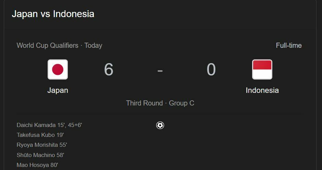Click Third Round Group C text
The width and height of the screenshot is (322, 170).
coord(160,103)
